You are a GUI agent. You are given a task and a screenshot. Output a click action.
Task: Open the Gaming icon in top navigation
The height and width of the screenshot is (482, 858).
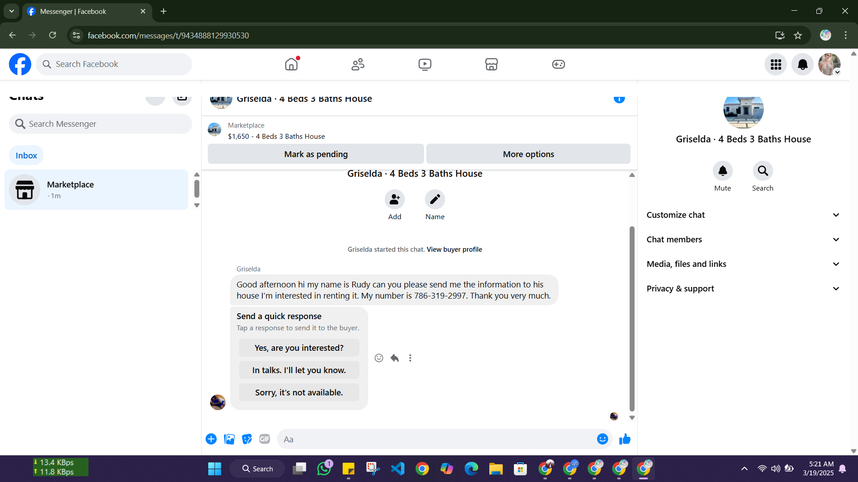pos(559,64)
